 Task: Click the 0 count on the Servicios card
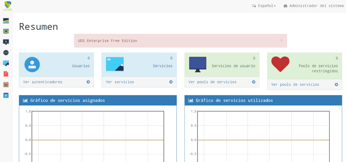pos(171,59)
